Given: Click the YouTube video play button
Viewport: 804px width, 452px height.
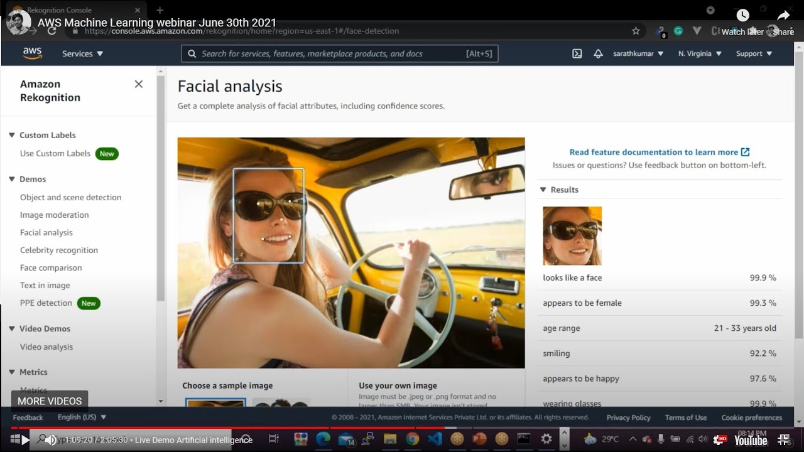Looking at the screenshot, I should [x=26, y=440].
